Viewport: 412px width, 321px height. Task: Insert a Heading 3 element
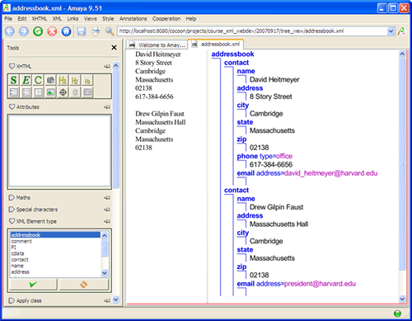[x=87, y=80]
